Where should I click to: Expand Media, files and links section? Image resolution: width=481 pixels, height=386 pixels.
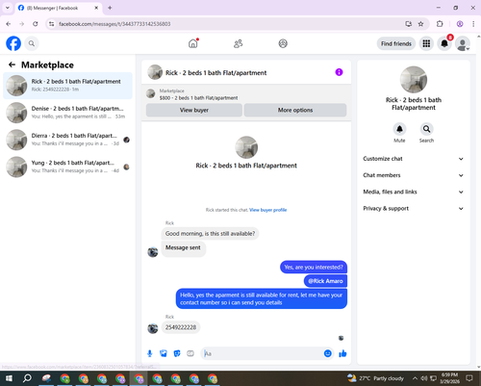click(414, 192)
